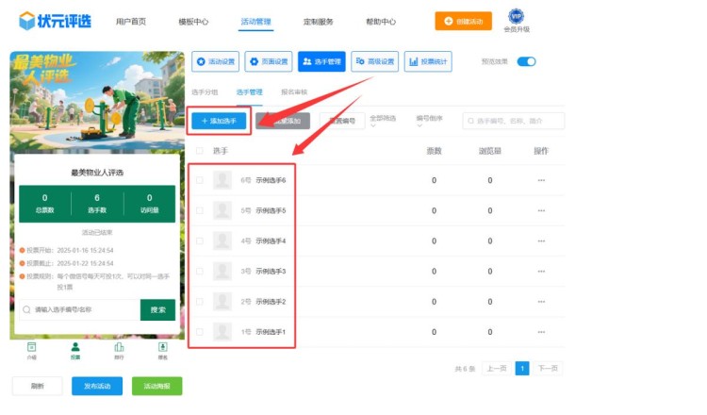The image size is (707, 415).
Task: Check the box next to 示例选手5
Action: point(199,210)
